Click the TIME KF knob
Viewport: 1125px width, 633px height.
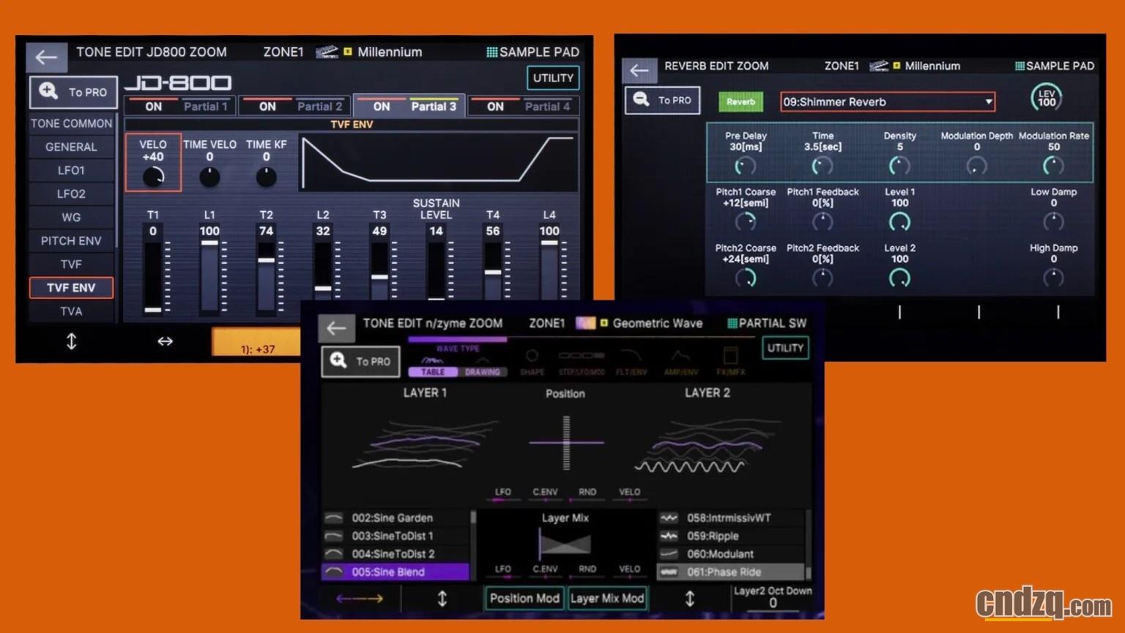point(266,177)
